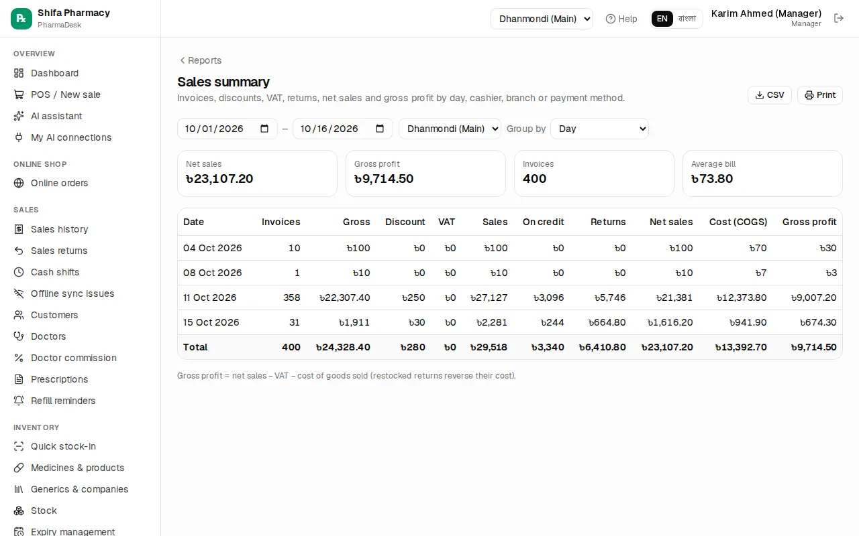Switch language to EN
This screenshot has height=536, width=859.
coord(662,19)
